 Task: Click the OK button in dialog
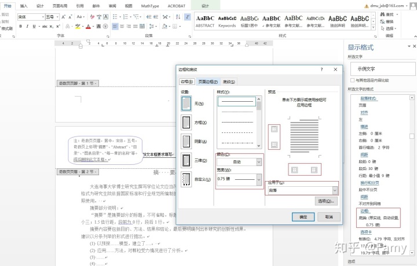(303, 217)
